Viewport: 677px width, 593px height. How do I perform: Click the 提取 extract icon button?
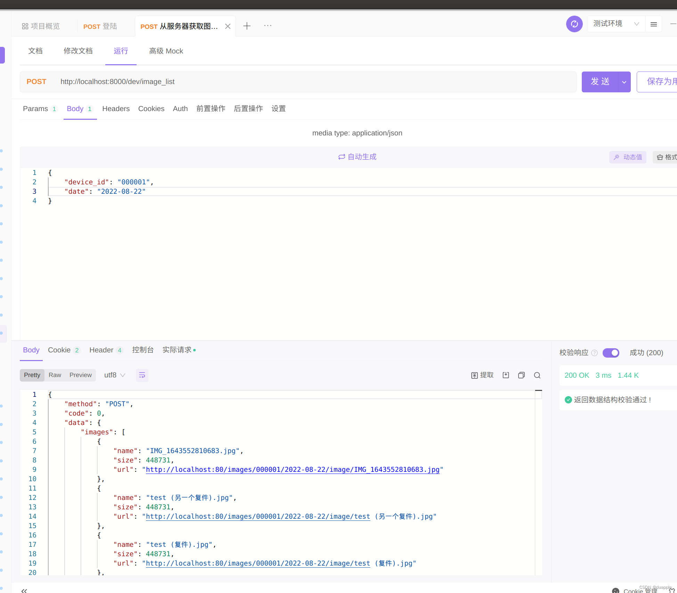click(482, 375)
